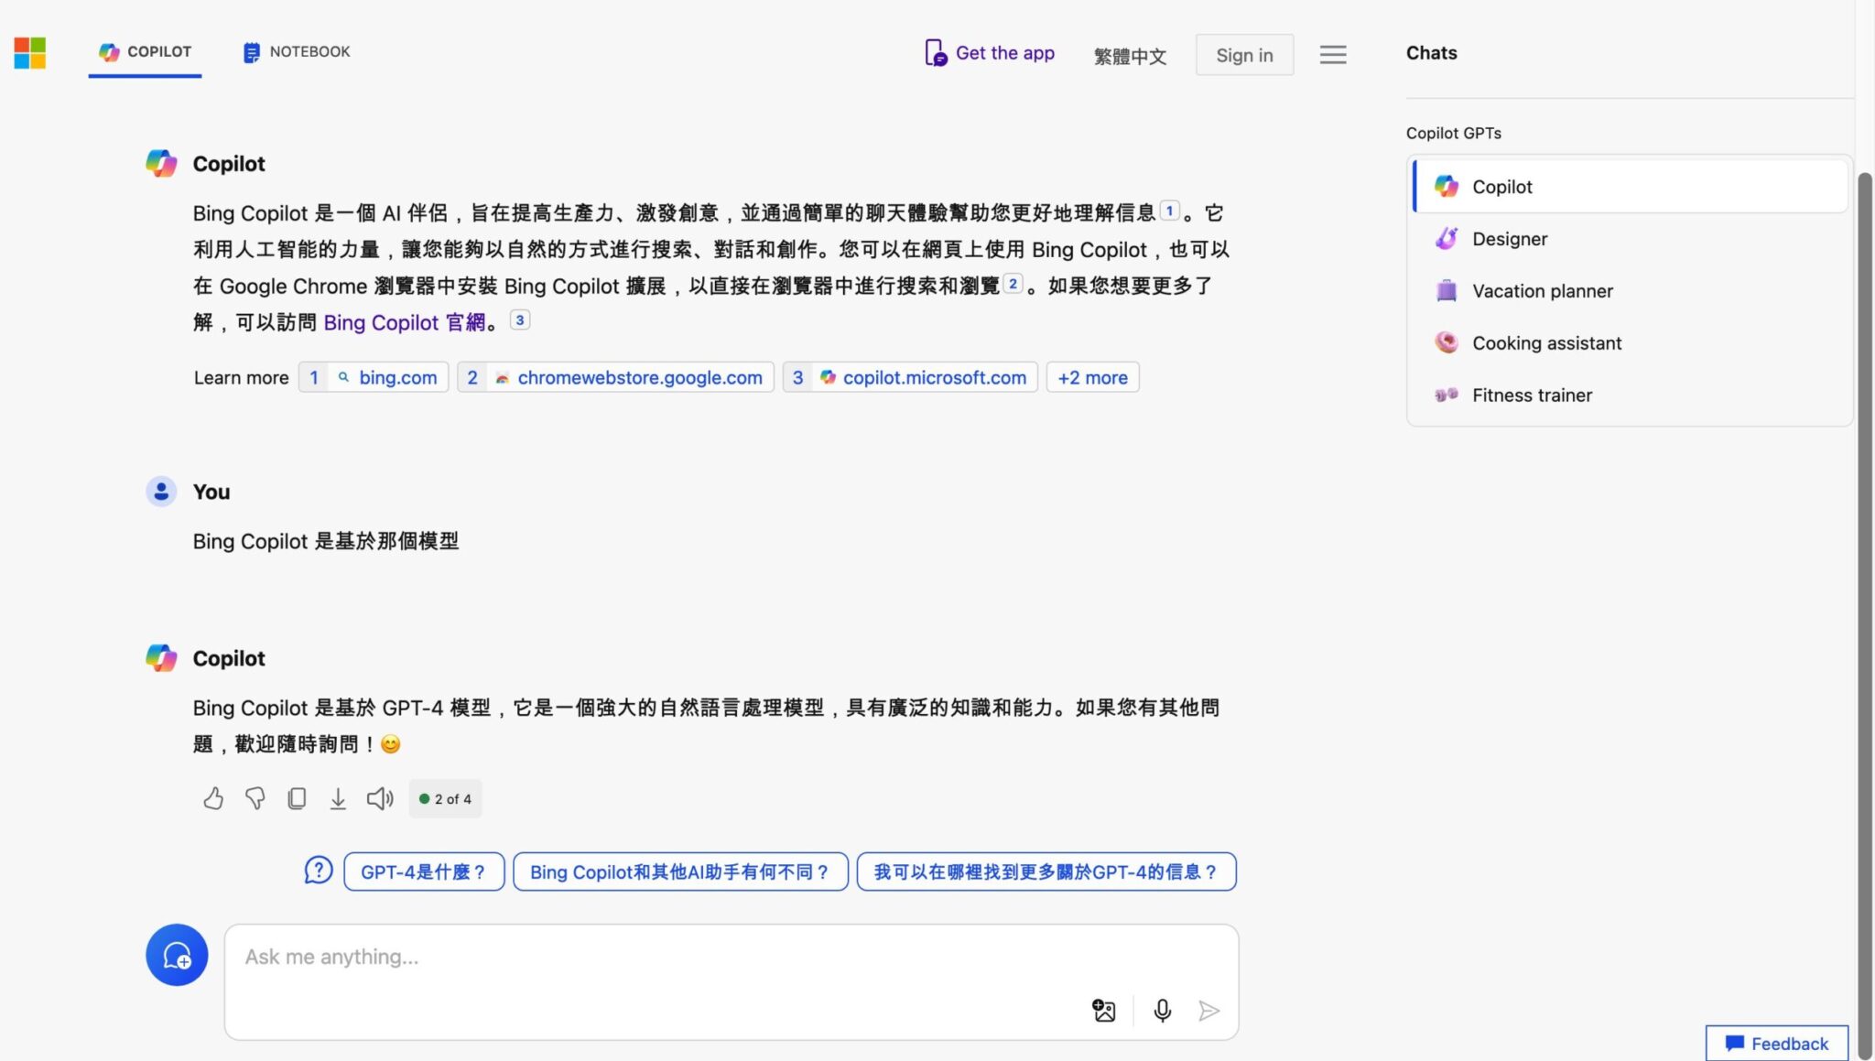Export the response with the download icon
This screenshot has width=1875, height=1061.
(338, 798)
